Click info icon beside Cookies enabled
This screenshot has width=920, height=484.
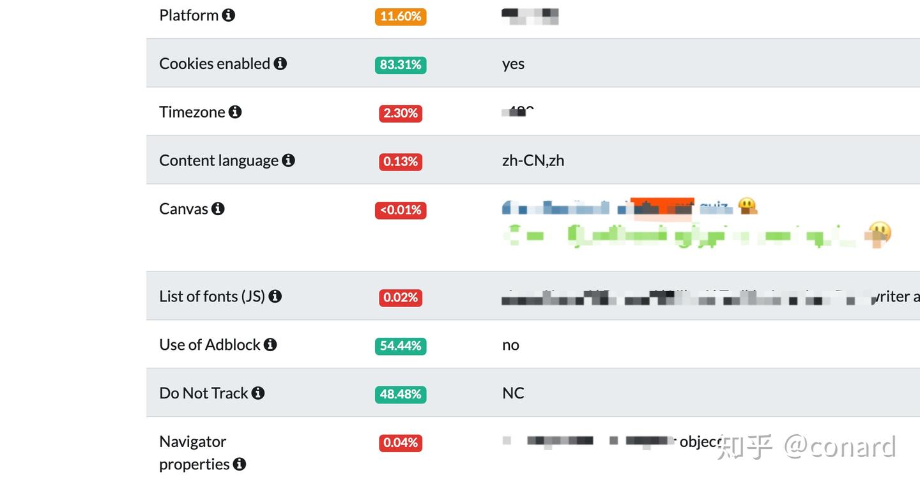click(x=280, y=64)
